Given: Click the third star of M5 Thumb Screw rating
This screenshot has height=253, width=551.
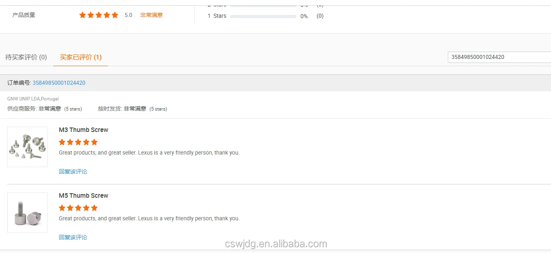Looking at the screenshot, I should tap(78, 208).
